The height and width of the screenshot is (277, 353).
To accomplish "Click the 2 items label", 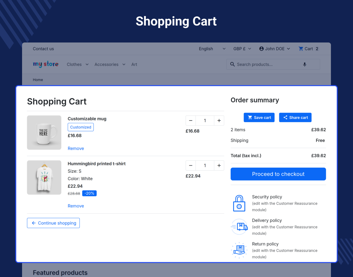I will (238, 130).
